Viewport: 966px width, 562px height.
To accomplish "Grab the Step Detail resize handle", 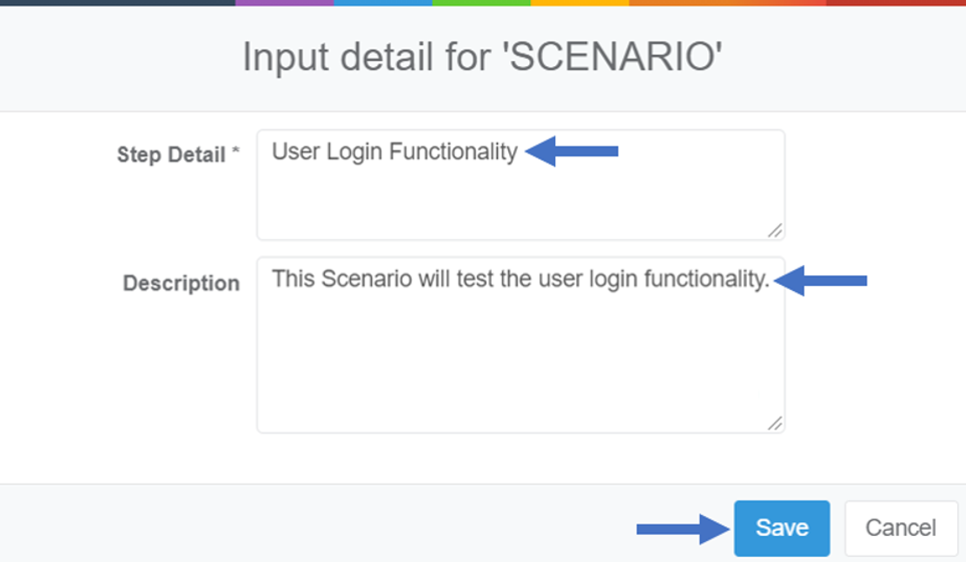I will (776, 231).
